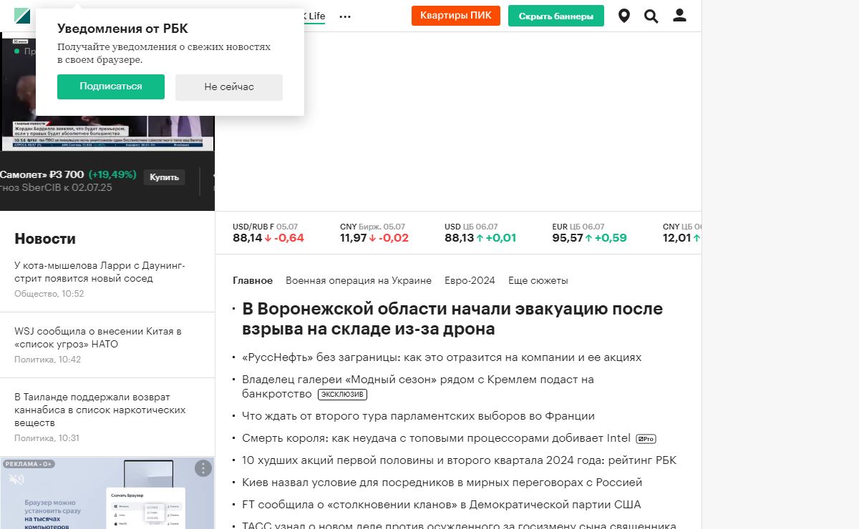Click the RBC logo icon
The width and height of the screenshot is (859, 529).
point(22,16)
